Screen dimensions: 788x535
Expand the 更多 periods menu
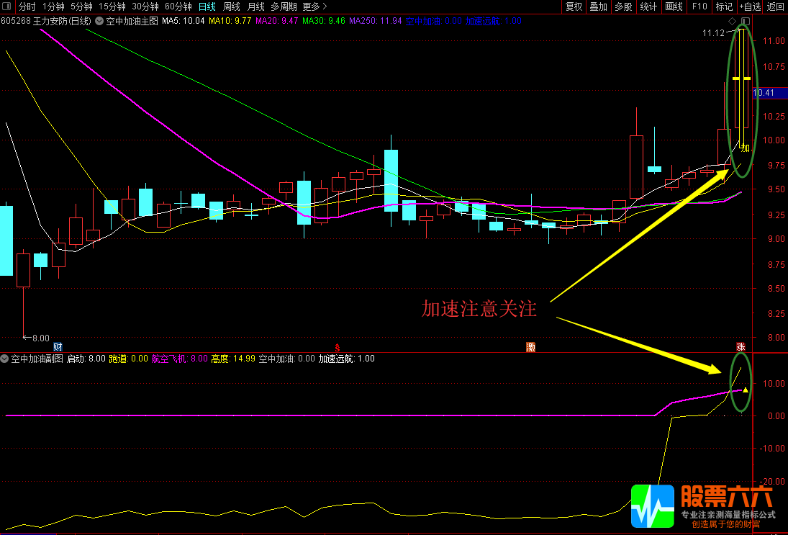[x=314, y=6]
